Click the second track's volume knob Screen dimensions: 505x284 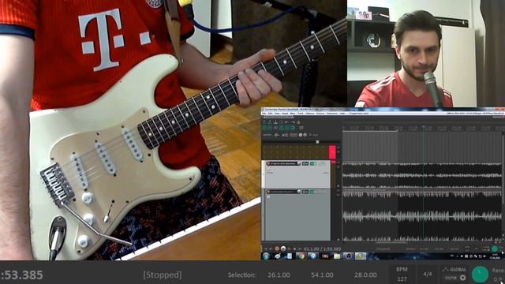[x=299, y=192]
